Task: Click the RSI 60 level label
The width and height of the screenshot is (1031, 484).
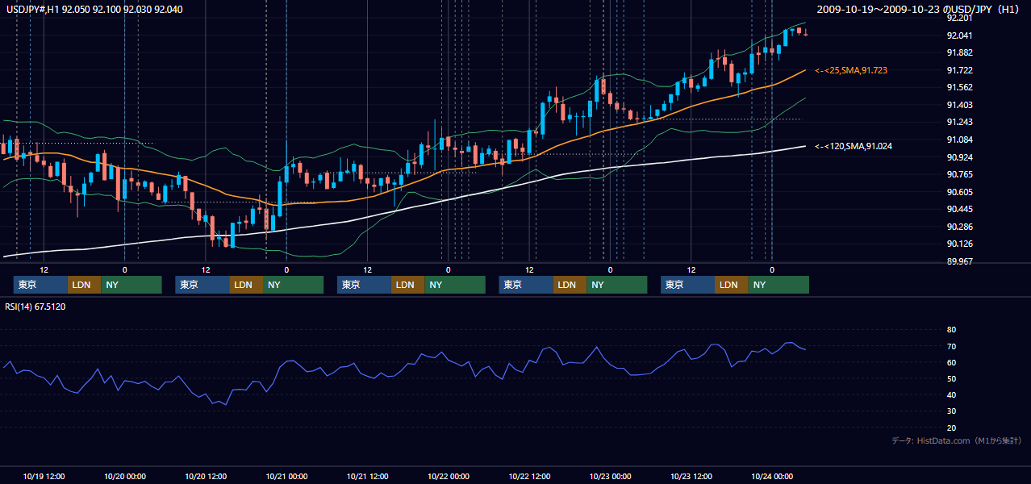Action: coord(951,362)
